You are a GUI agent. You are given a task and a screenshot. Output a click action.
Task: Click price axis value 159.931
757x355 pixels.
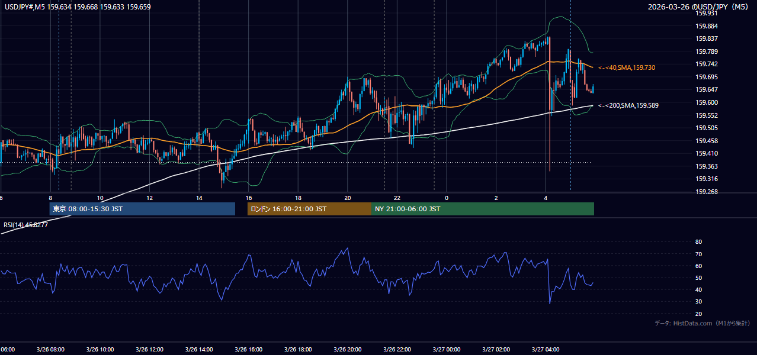pos(707,13)
